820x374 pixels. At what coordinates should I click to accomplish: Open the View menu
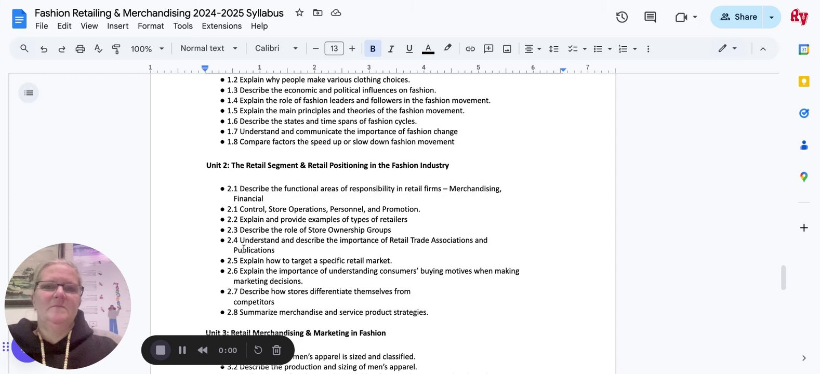point(89,26)
